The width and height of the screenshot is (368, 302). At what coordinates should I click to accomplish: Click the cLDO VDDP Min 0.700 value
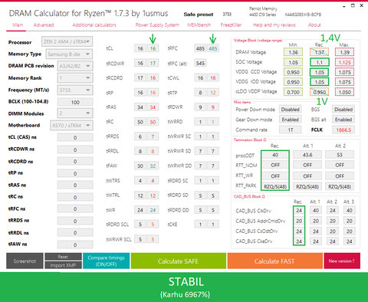(x=293, y=92)
